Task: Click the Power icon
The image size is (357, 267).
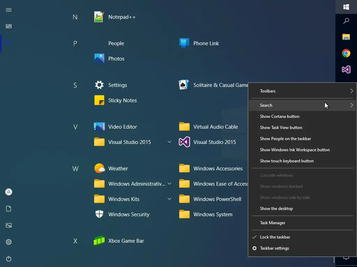Action: pos(9,259)
